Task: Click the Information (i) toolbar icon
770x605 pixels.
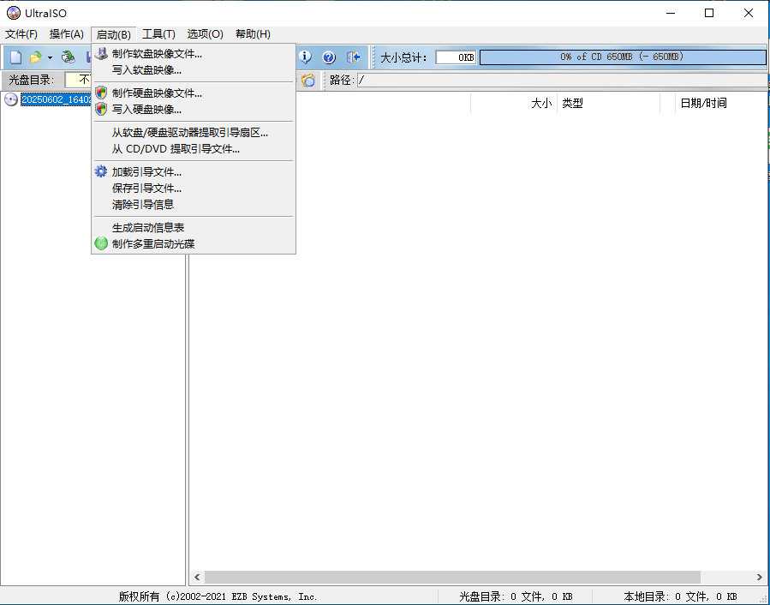Action: [x=305, y=57]
